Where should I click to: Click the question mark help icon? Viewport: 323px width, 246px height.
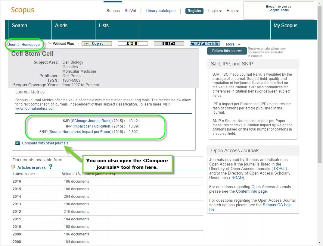click(x=51, y=166)
